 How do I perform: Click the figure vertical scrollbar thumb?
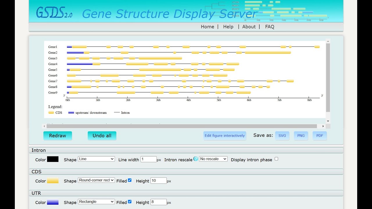[328, 78]
